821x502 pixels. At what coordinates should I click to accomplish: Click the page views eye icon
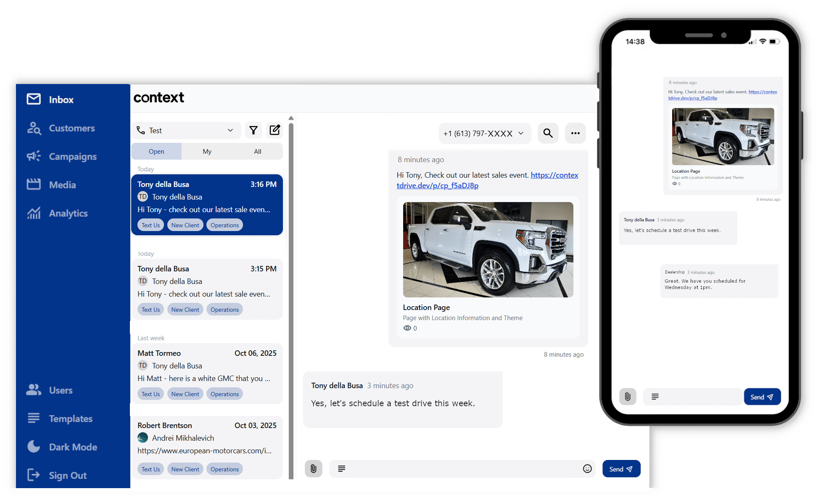click(407, 328)
